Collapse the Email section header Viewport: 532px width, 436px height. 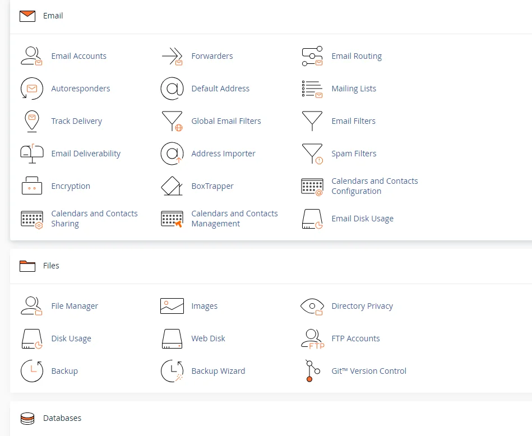coord(52,16)
